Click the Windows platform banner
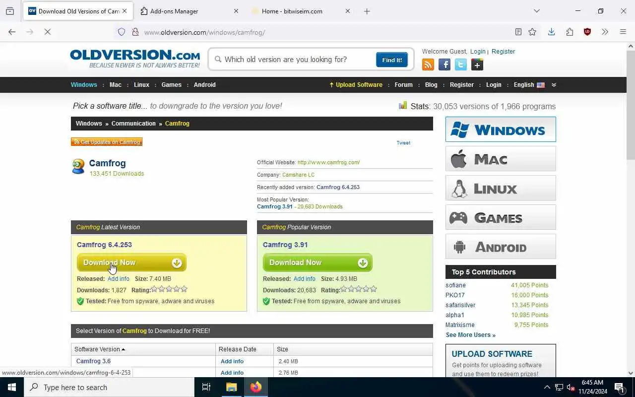Screen dimensions: 635x397 [501, 130]
